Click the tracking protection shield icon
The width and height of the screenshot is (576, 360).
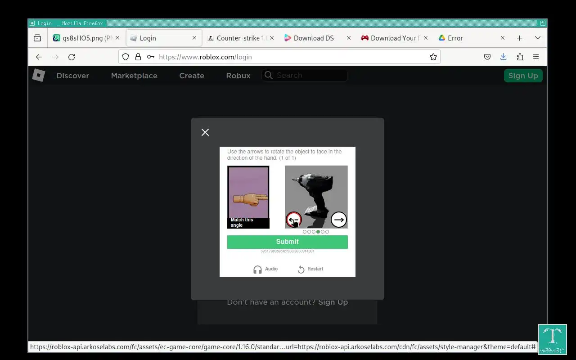[126, 57]
